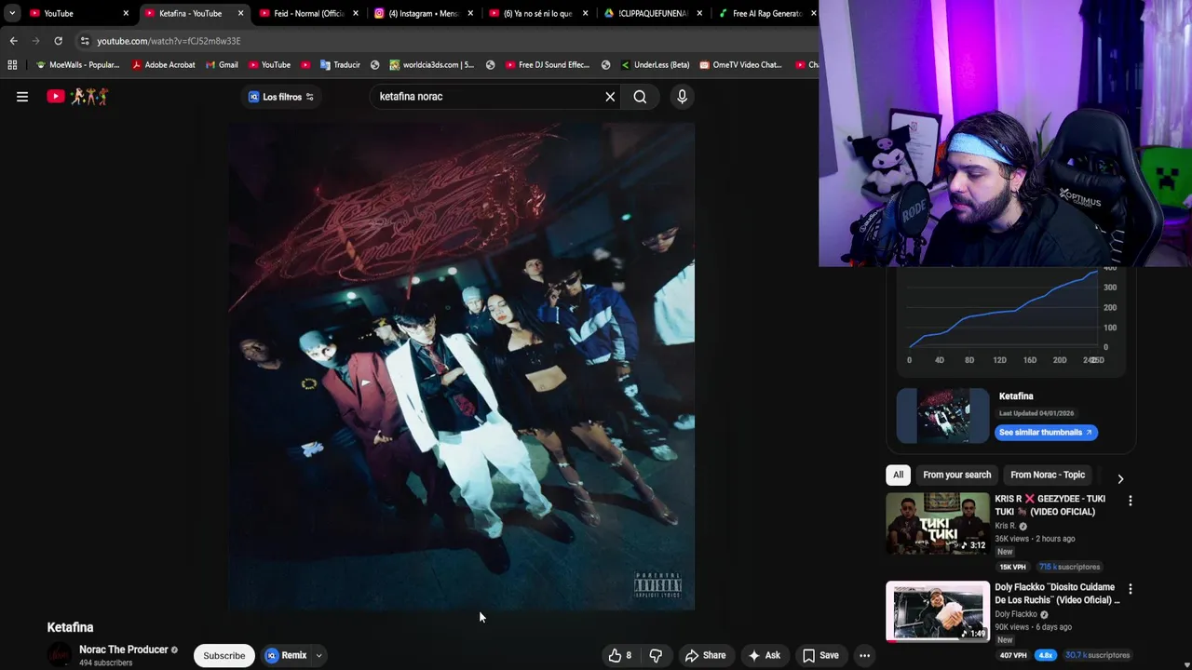
Task: Share the Ketafina video
Action: click(705, 655)
